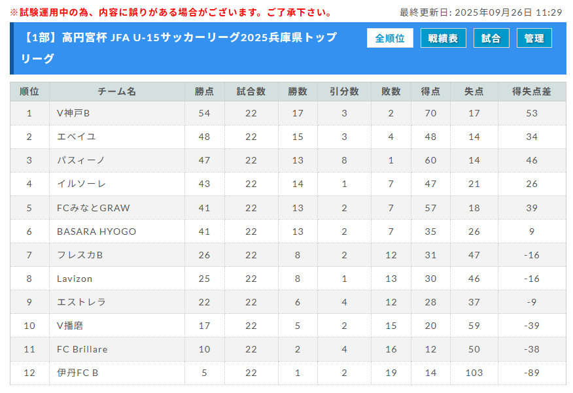Select team V神戸B in the table

73,113
